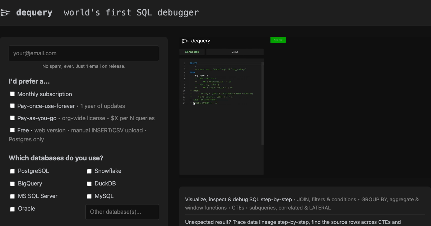This screenshot has height=226, width=431.
Task: Click the 'world's first SQL debugger' tagline
Action: click(x=131, y=13)
